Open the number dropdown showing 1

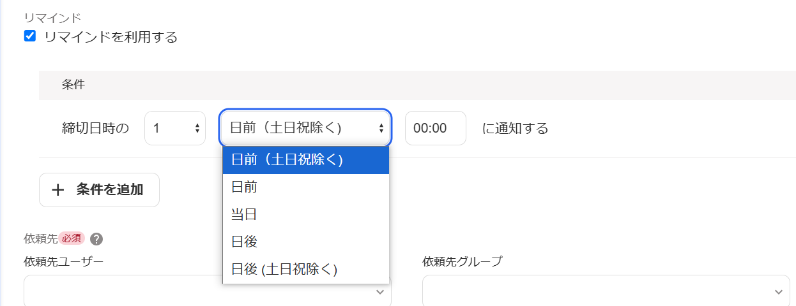point(175,128)
